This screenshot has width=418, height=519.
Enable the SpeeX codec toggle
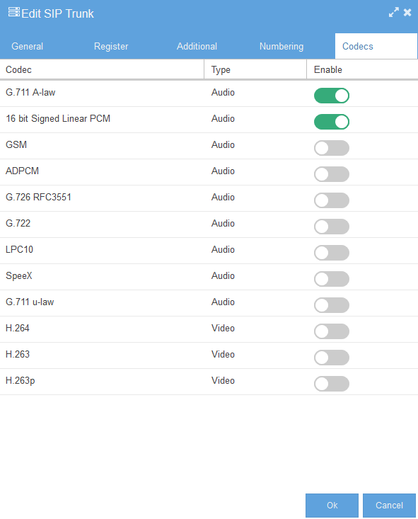pos(331,279)
